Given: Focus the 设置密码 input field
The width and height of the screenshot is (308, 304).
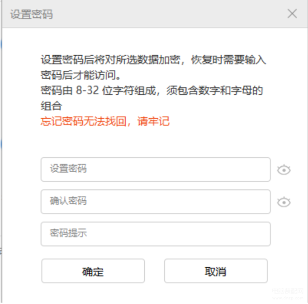Looking at the screenshot, I should [156, 169].
